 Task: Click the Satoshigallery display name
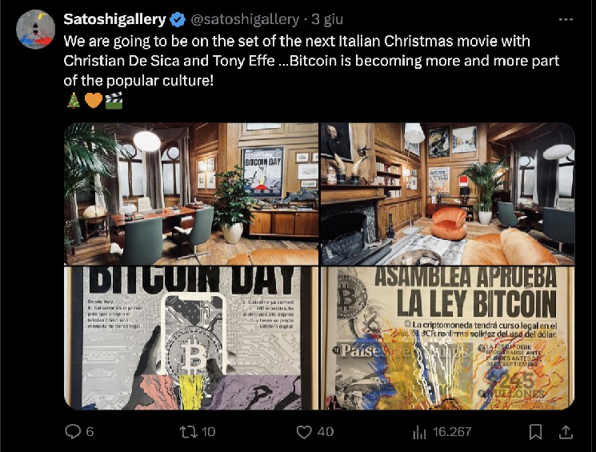pyautogui.click(x=114, y=19)
